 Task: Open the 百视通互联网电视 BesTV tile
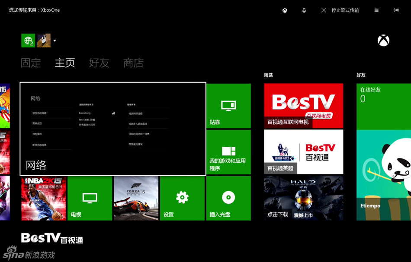tap(303, 106)
